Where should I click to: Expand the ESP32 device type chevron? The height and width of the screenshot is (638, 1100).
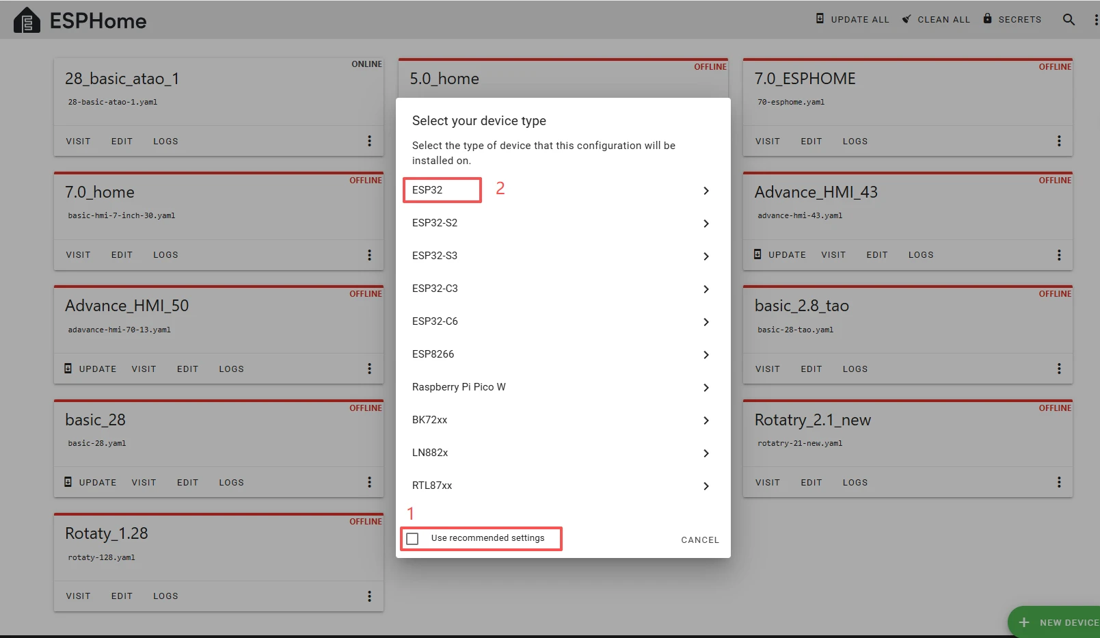[x=706, y=191]
